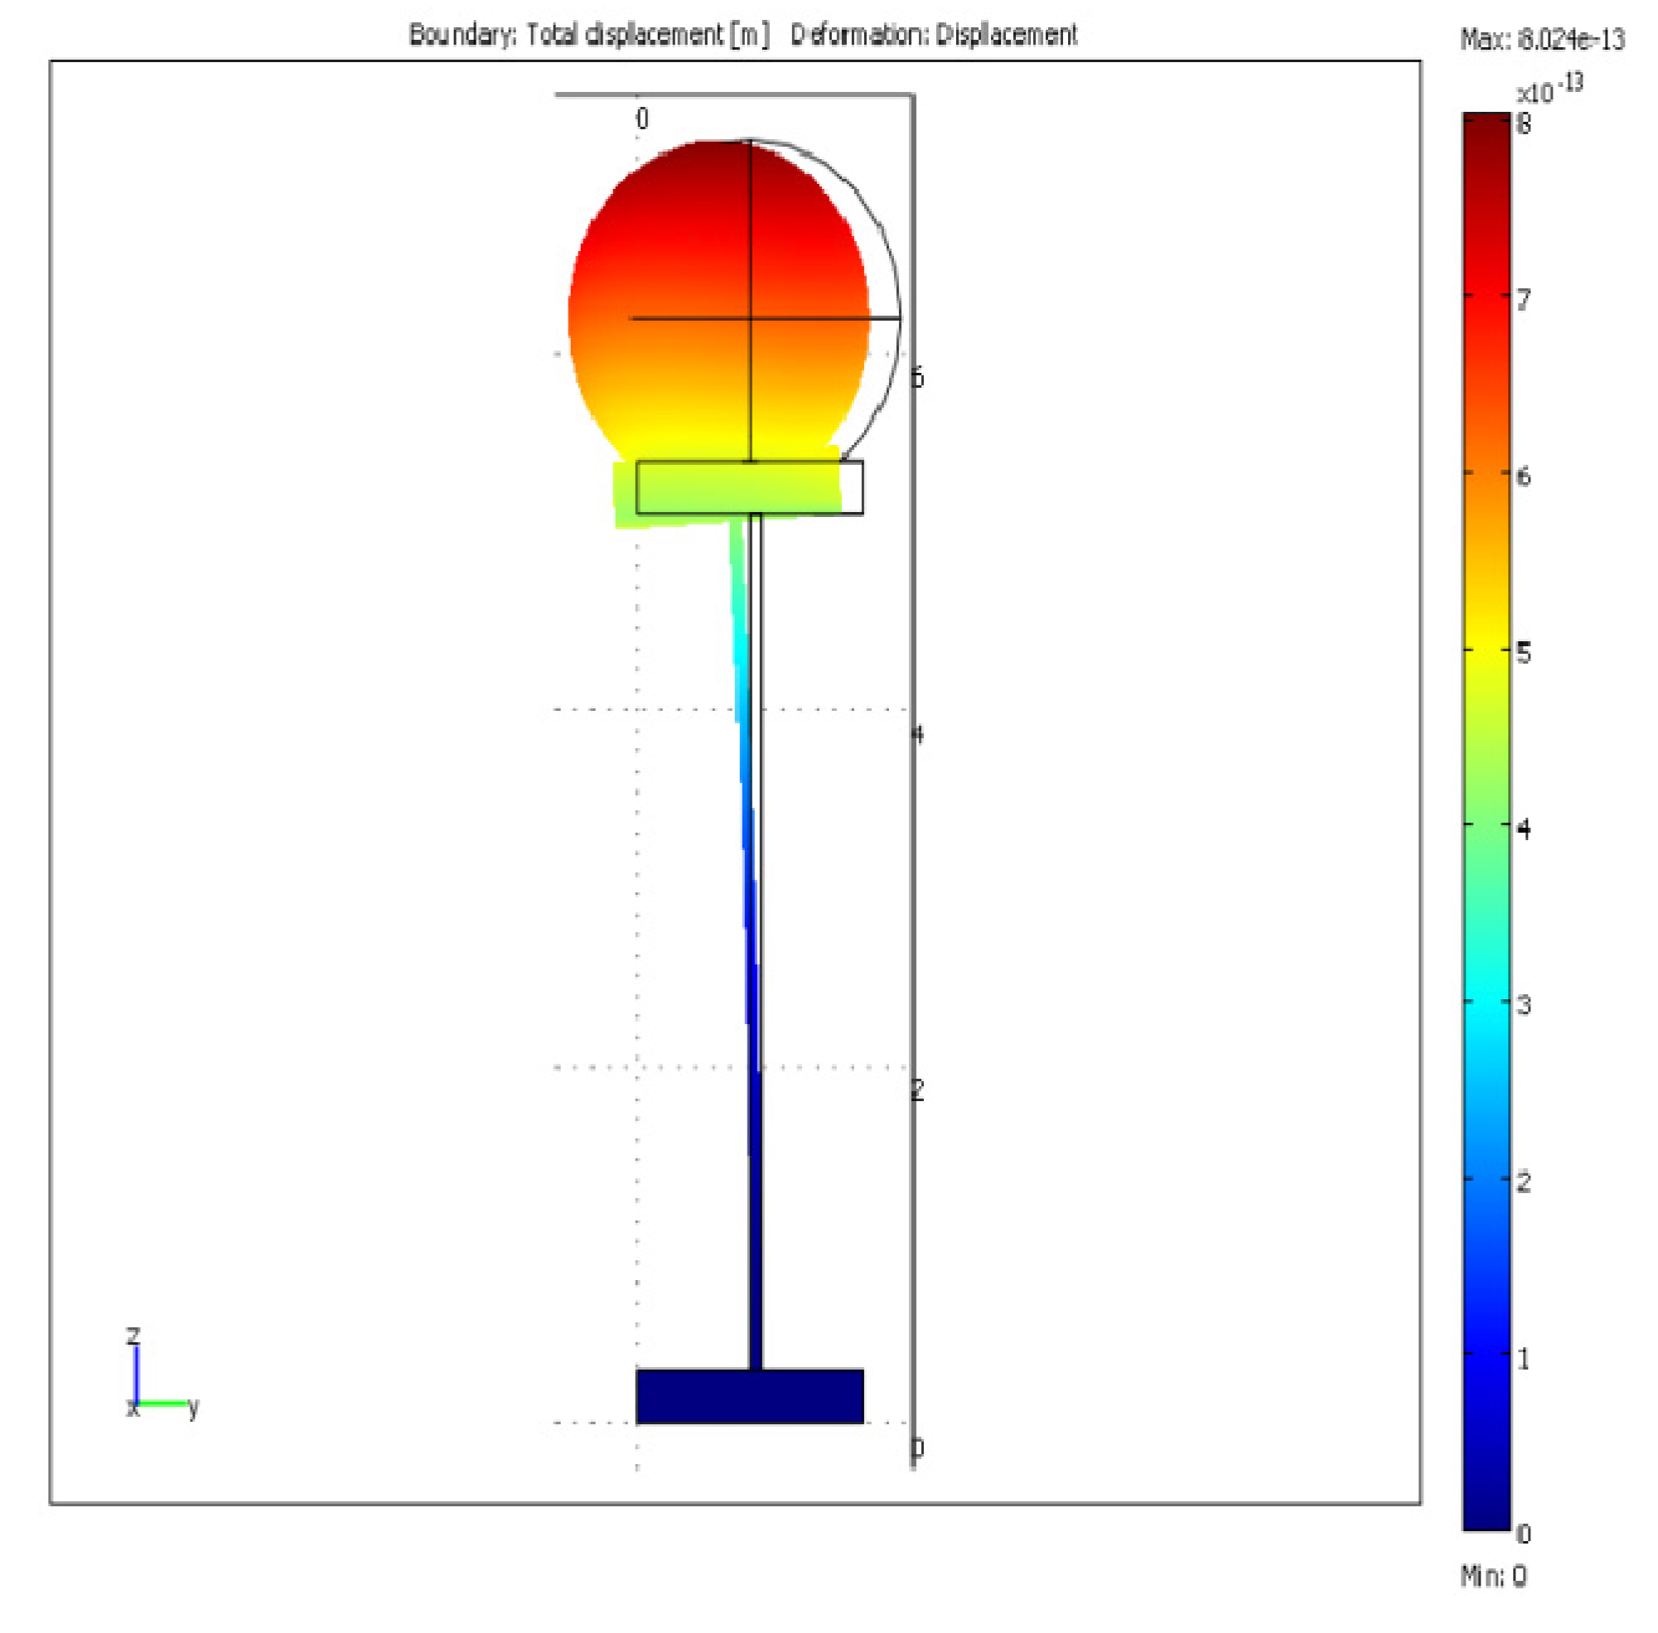Click the crosshair center inside the sphere
This screenshot has width=1658, height=1633.
coord(752,319)
